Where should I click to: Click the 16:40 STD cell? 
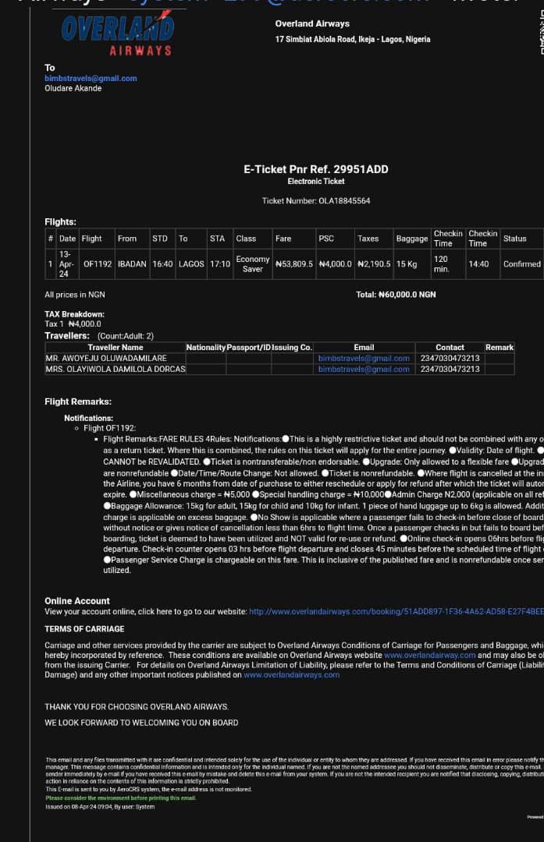(162, 264)
